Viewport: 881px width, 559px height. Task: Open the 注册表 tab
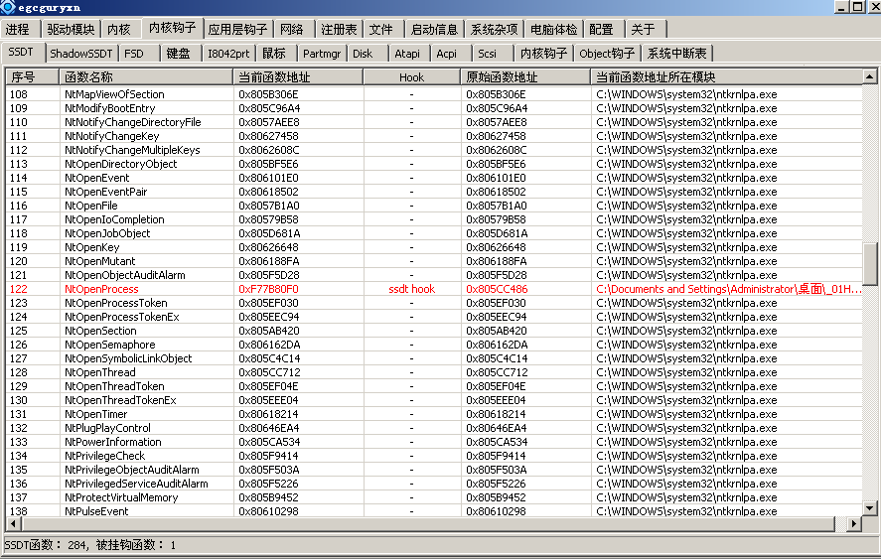pyautogui.click(x=338, y=29)
